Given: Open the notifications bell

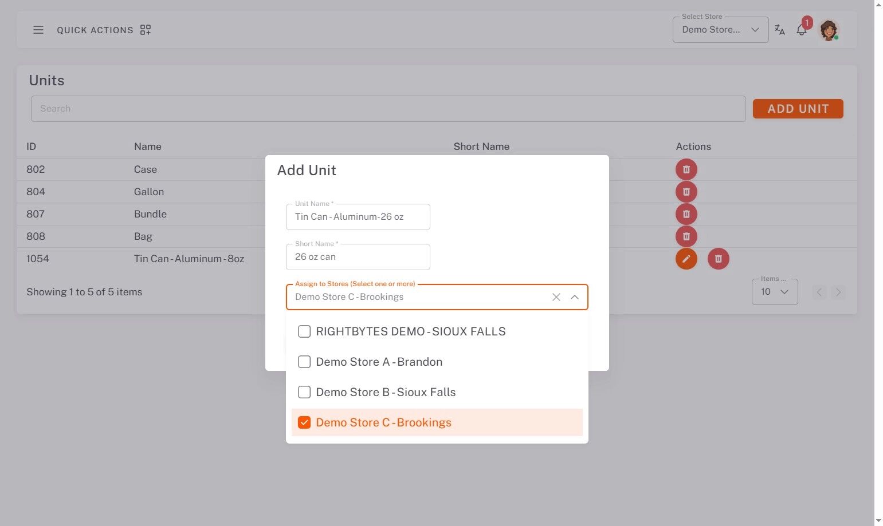Looking at the screenshot, I should 802,30.
